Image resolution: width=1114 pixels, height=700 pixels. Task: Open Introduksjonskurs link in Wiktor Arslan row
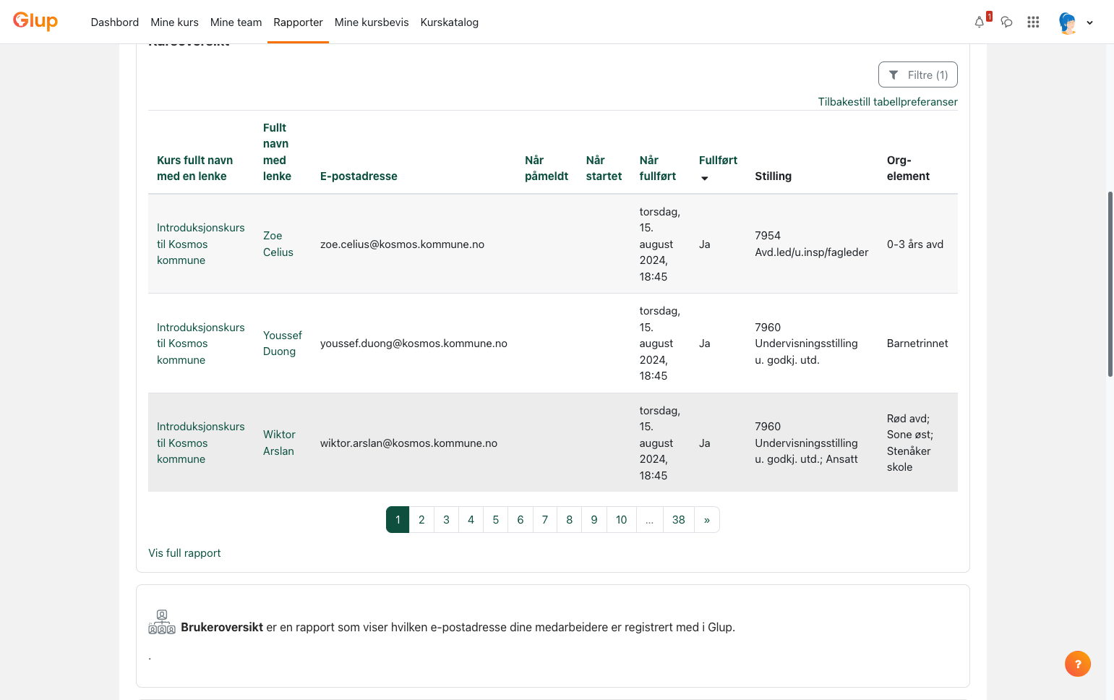coord(201,443)
